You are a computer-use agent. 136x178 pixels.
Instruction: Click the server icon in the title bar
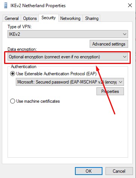(5, 6)
